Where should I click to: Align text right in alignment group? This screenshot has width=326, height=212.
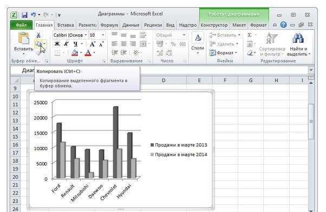[x=133, y=44]
